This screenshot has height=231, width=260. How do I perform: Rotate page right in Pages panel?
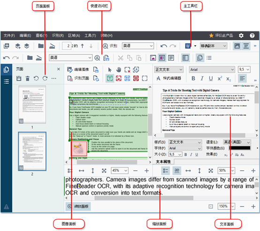pyautogui.click(x=45, y=78)
